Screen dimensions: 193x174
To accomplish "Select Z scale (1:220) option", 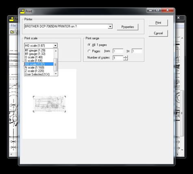I will (39, 71).
